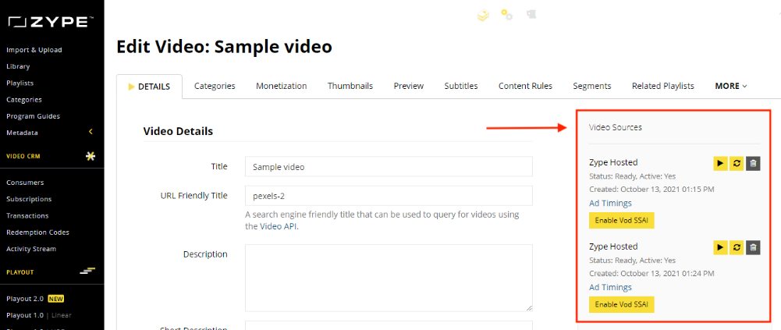
Task: Play the 01:15 PM Zype Hosted source
Action: (719, 163)
